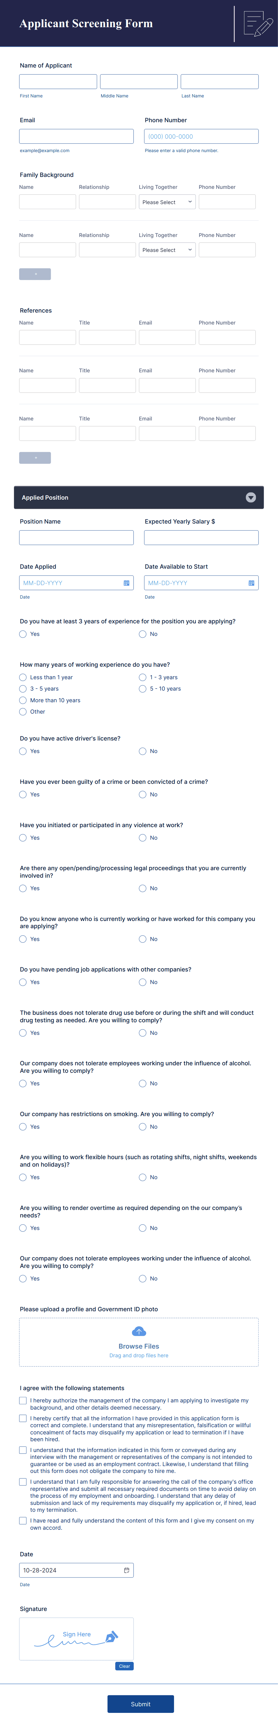Screen dimensions: 278x1732
Task: Click the Expected Yearly Salary field
Action: click(x=201, y=537)
